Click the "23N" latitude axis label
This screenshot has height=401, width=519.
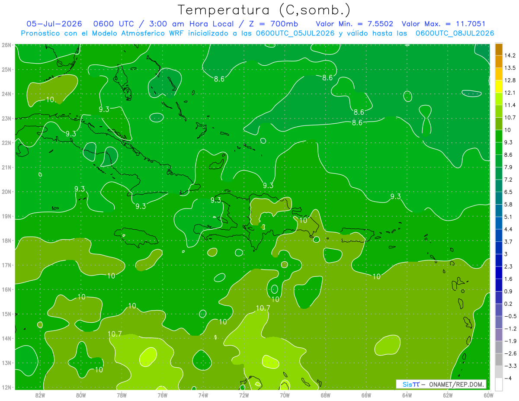(6, 118)
